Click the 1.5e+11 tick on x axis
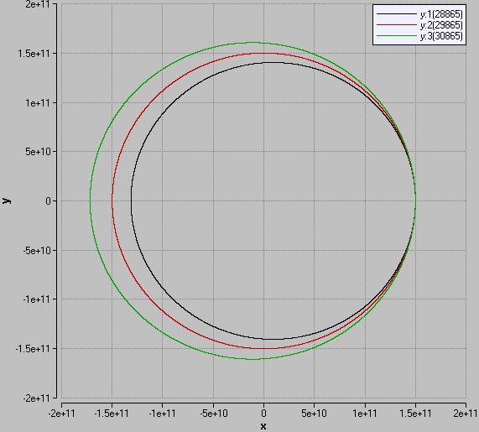The width and height of the screenshot is (479, 432). 415,414
